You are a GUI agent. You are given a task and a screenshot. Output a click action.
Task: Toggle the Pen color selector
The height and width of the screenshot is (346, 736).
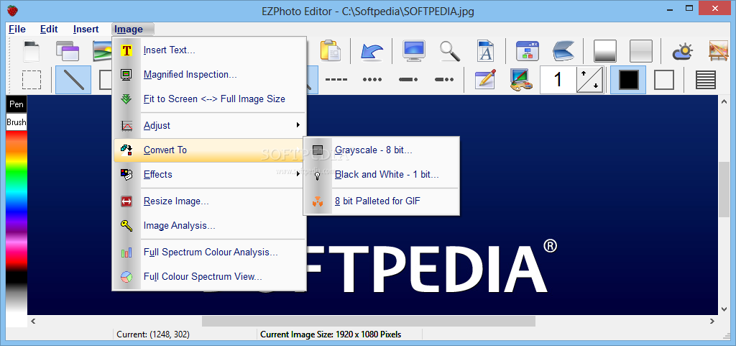point(17,104)
